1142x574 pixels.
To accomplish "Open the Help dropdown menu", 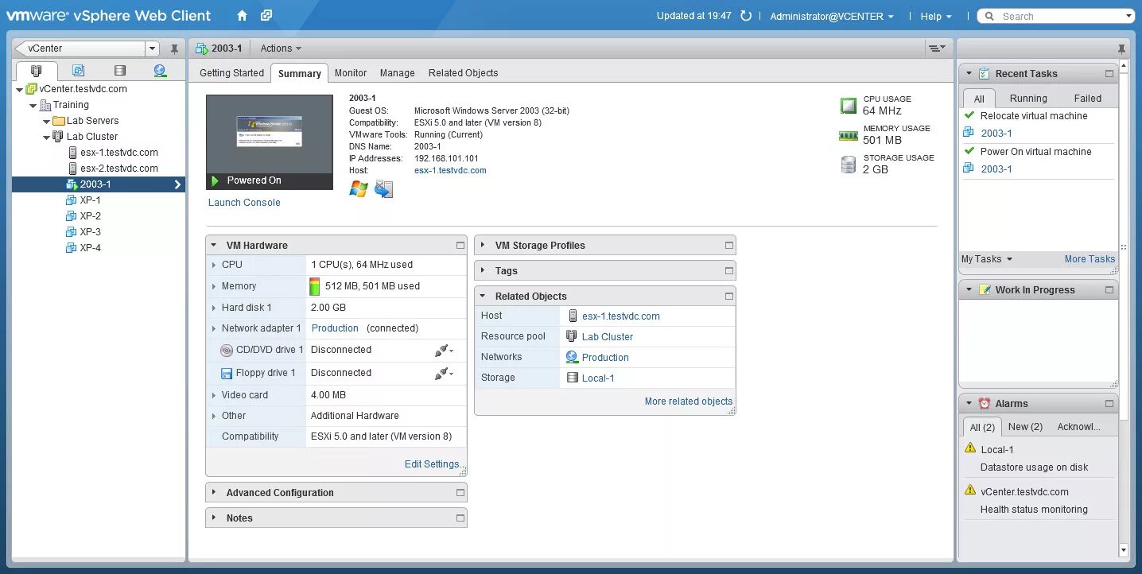I will [936, 16].
